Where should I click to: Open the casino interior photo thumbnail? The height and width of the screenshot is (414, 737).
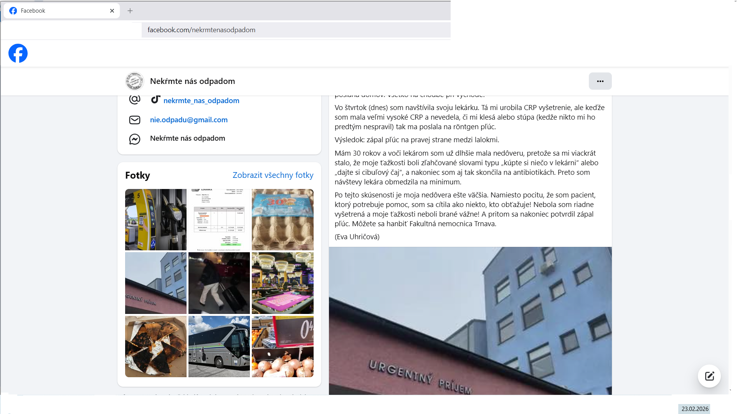coord(283,283)
